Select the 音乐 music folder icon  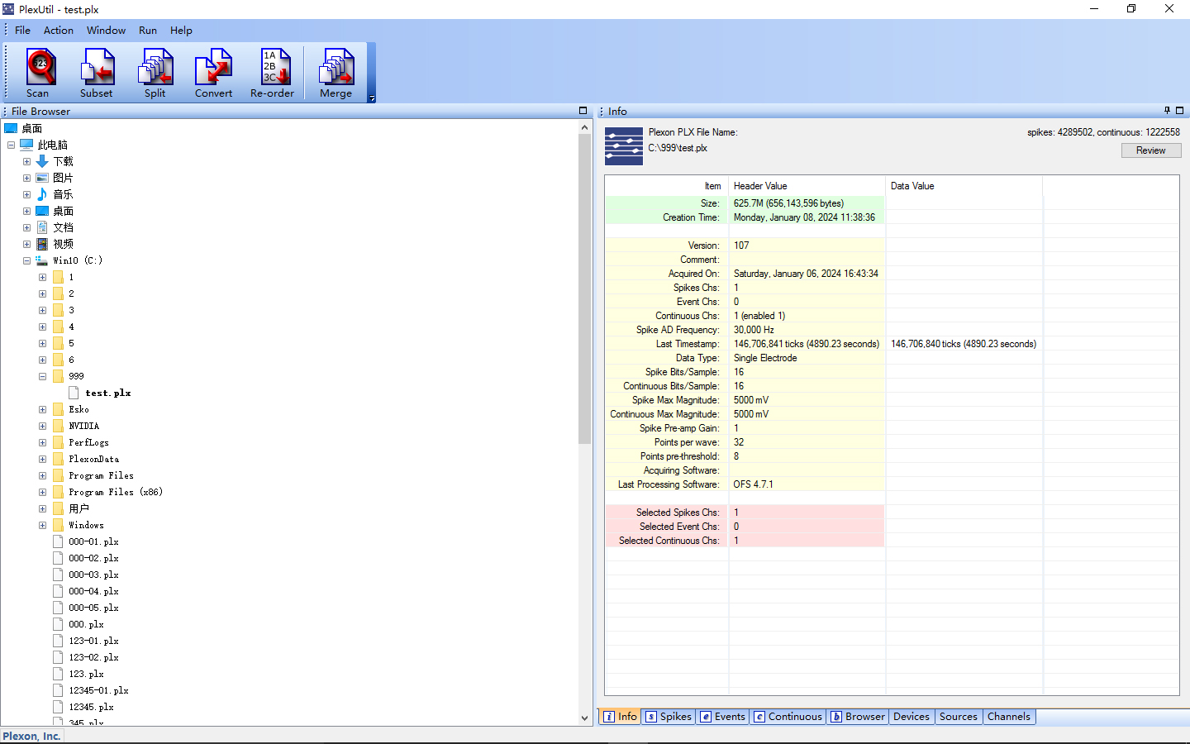pos(42,194)
